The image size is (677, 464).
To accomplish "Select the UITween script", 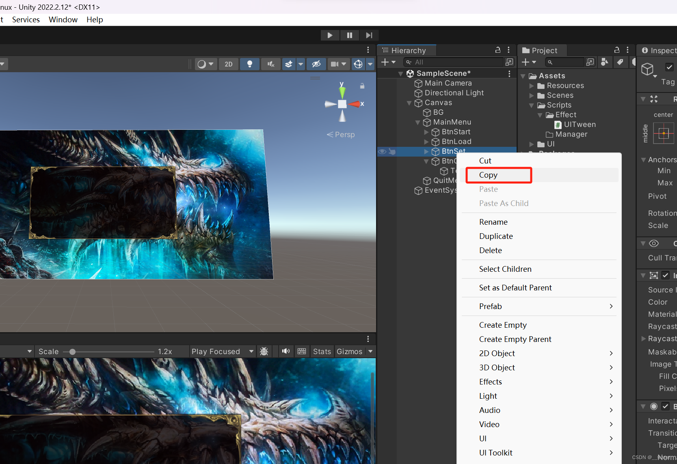I will click(580, 125).
